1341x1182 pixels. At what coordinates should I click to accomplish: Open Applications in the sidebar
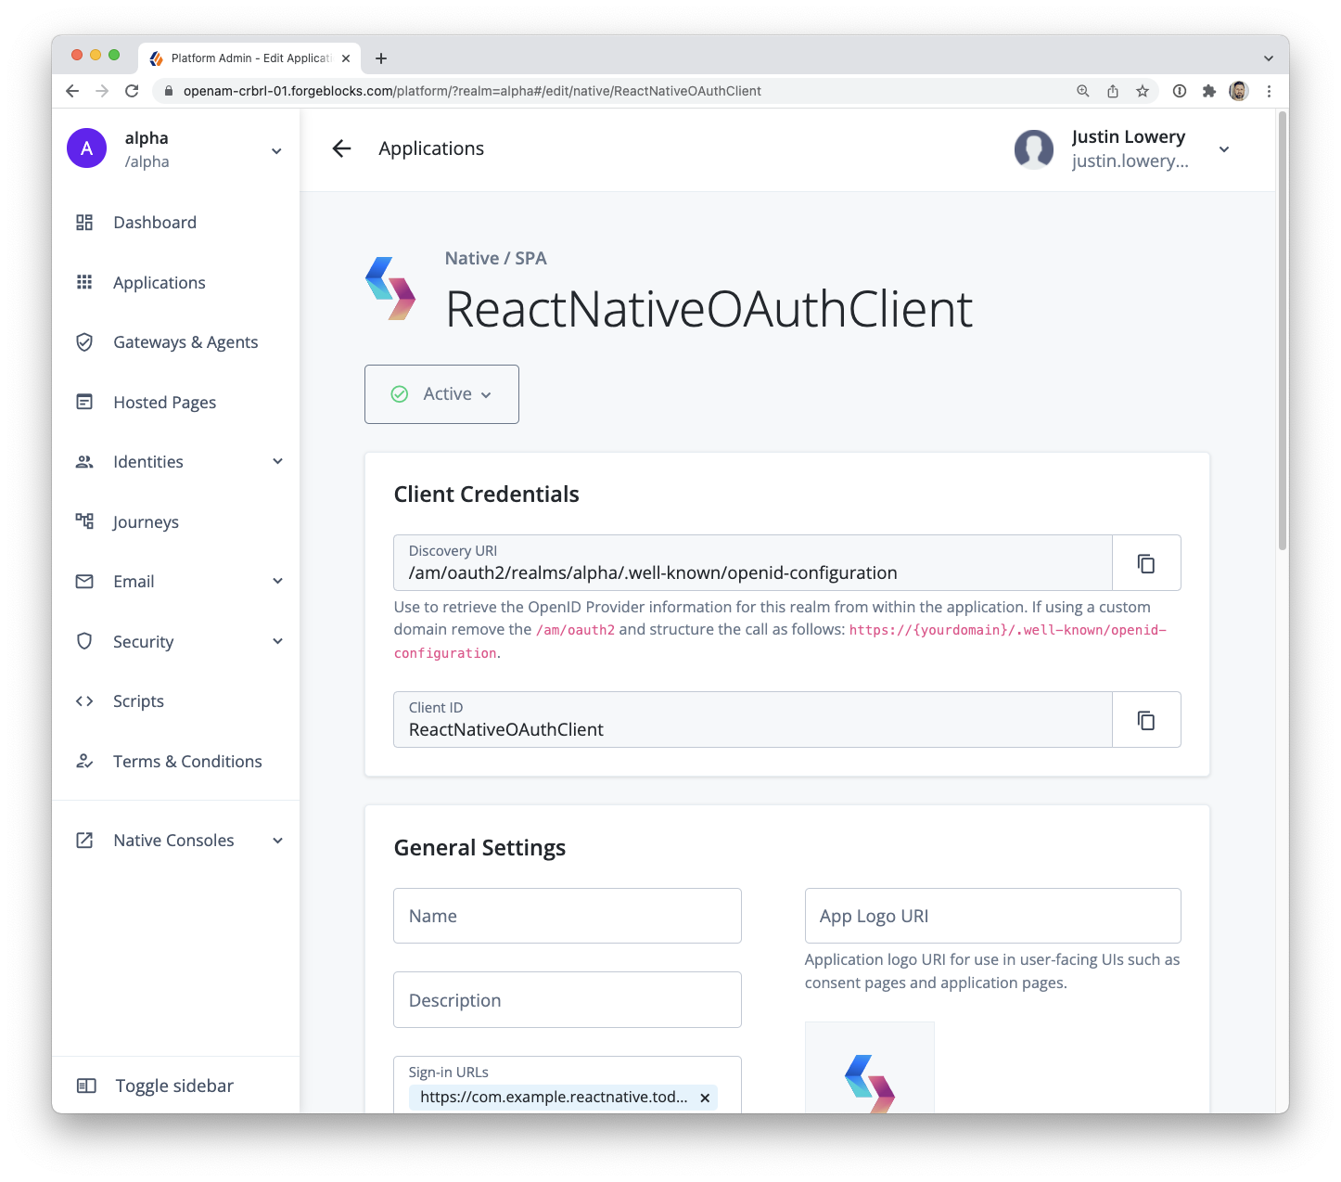pos(160,283)
